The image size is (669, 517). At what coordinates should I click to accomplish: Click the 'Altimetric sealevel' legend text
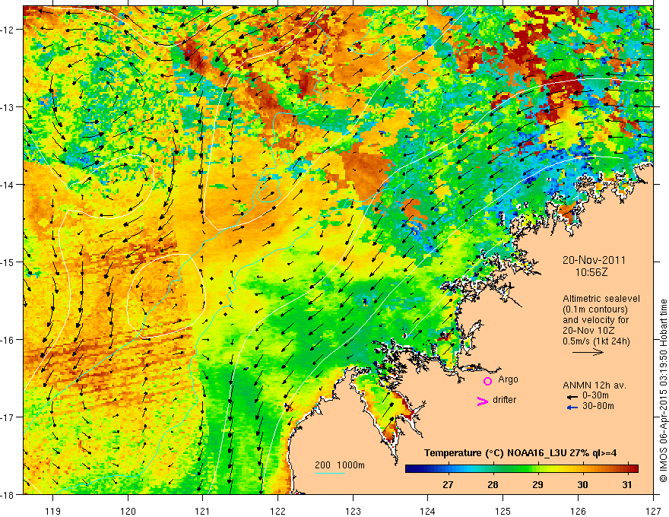[601, 299]
